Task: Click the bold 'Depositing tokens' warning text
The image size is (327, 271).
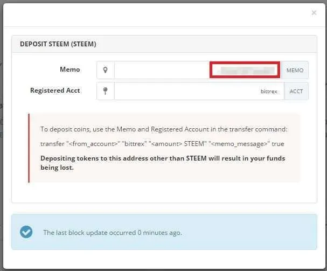Action: tap(163, 163)
